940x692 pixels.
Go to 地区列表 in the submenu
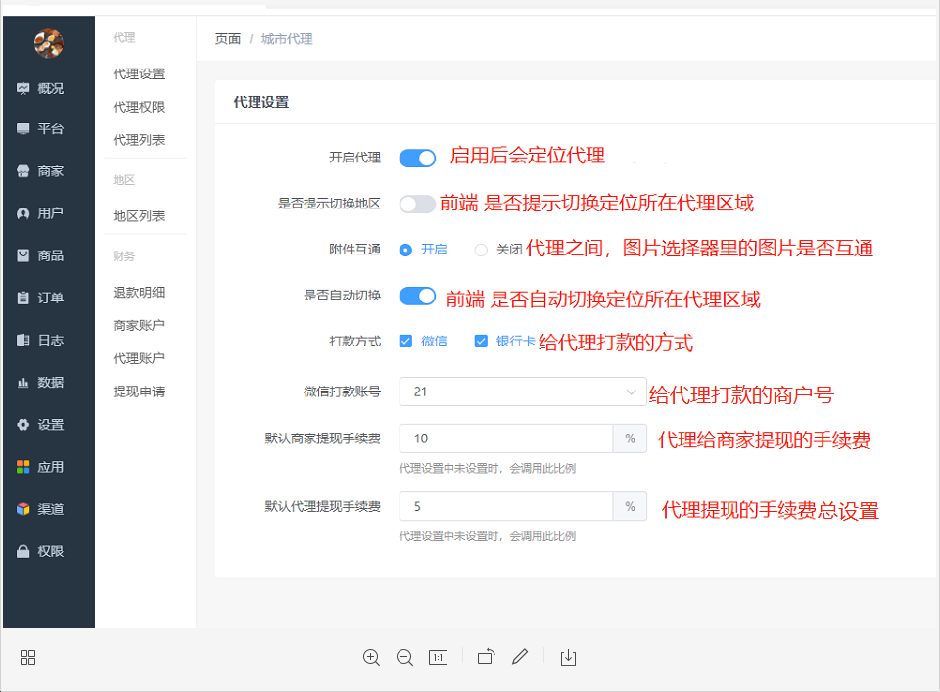[138, 216]
